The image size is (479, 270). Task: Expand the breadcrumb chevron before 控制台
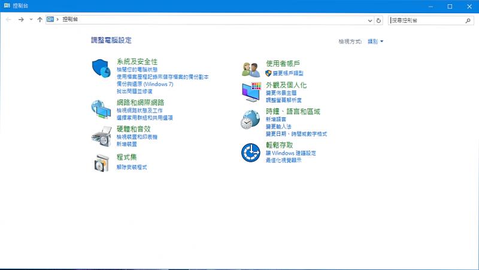point(57,19)
